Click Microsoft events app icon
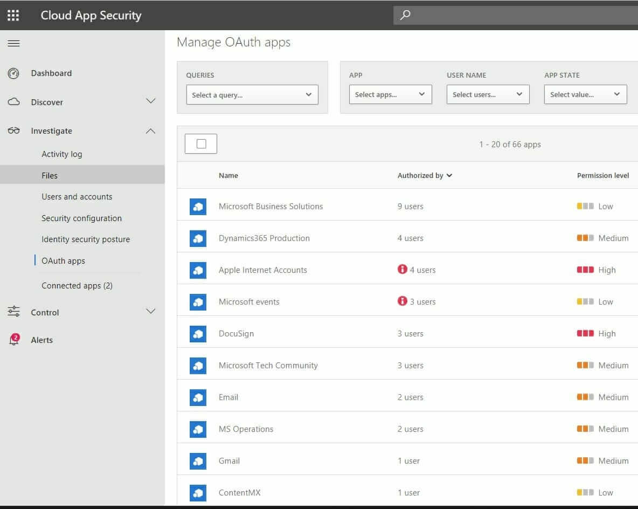The image size is (638, 509). click(198, 302)
